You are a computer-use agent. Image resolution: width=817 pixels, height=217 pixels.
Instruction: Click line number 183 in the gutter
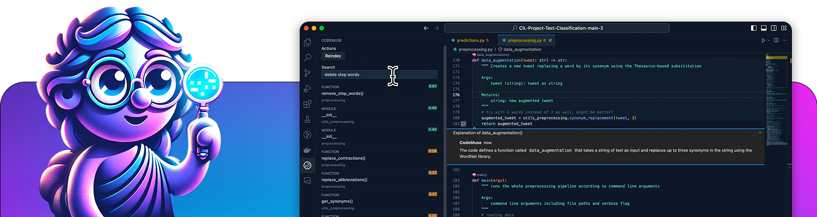coord(456,181)
